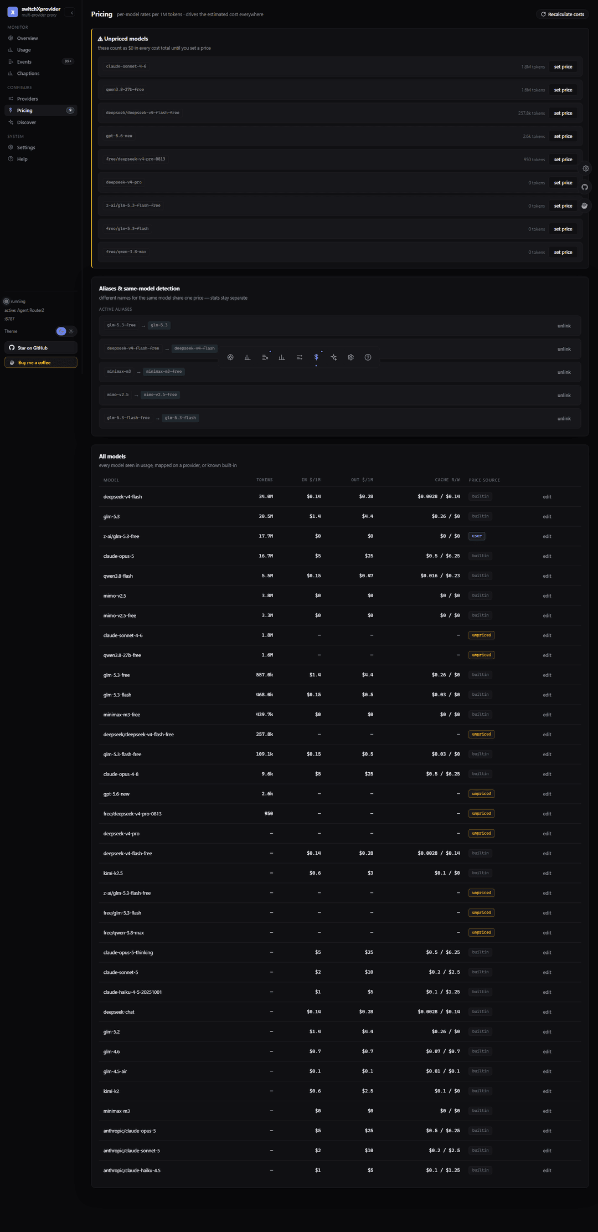This screenshot has width=598, height=1232.
Task: Click the unpriced badge on gpt-5.6-new row
Action: [x=481, y=794]
